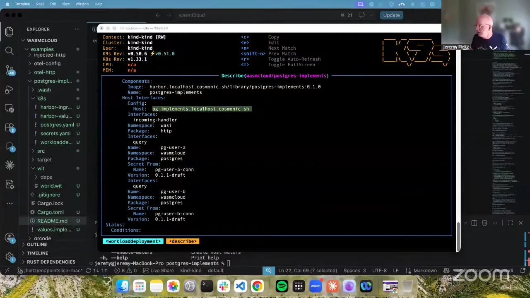530x298 pixels.
Task: Open Visual Studio Code from the Dock
Action: pyautogui.click(x=240, y=286)
